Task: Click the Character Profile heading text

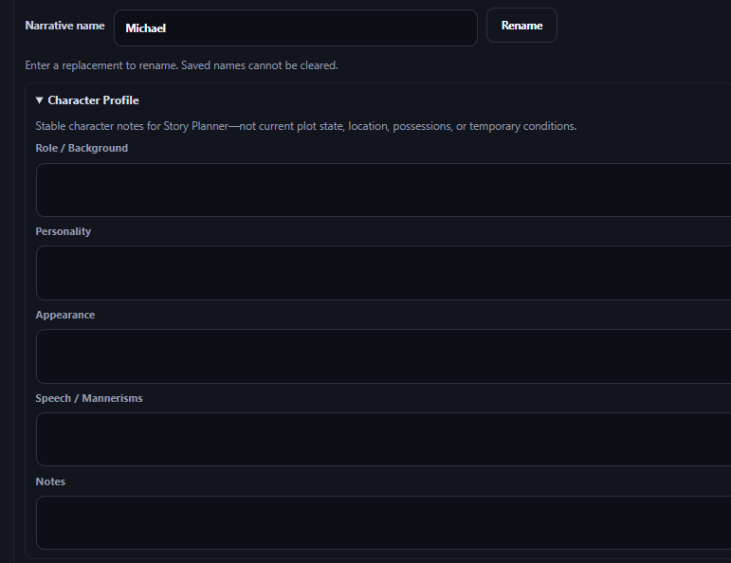Action: point(93,100)
